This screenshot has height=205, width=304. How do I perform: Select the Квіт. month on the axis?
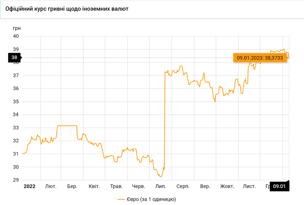point(94,186)
